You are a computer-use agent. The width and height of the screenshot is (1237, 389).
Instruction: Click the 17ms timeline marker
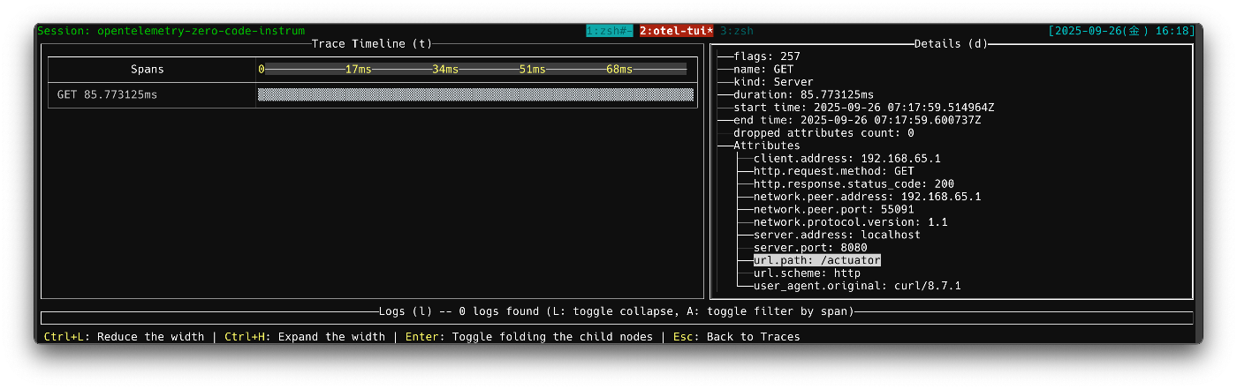[359, 69]
